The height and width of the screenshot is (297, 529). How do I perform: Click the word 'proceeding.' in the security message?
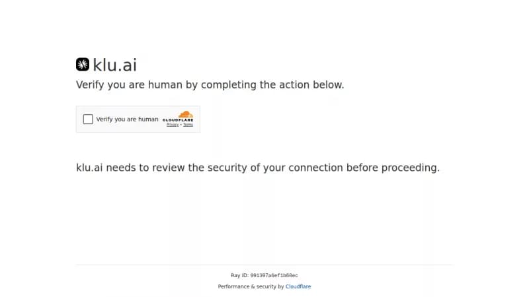point(411,168)
